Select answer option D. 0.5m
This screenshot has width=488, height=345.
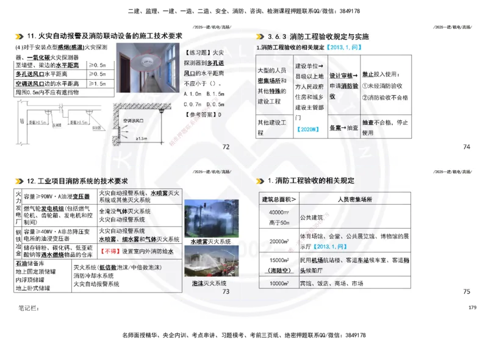[215, 104]
